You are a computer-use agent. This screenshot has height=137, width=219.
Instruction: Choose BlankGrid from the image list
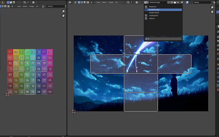163,7
